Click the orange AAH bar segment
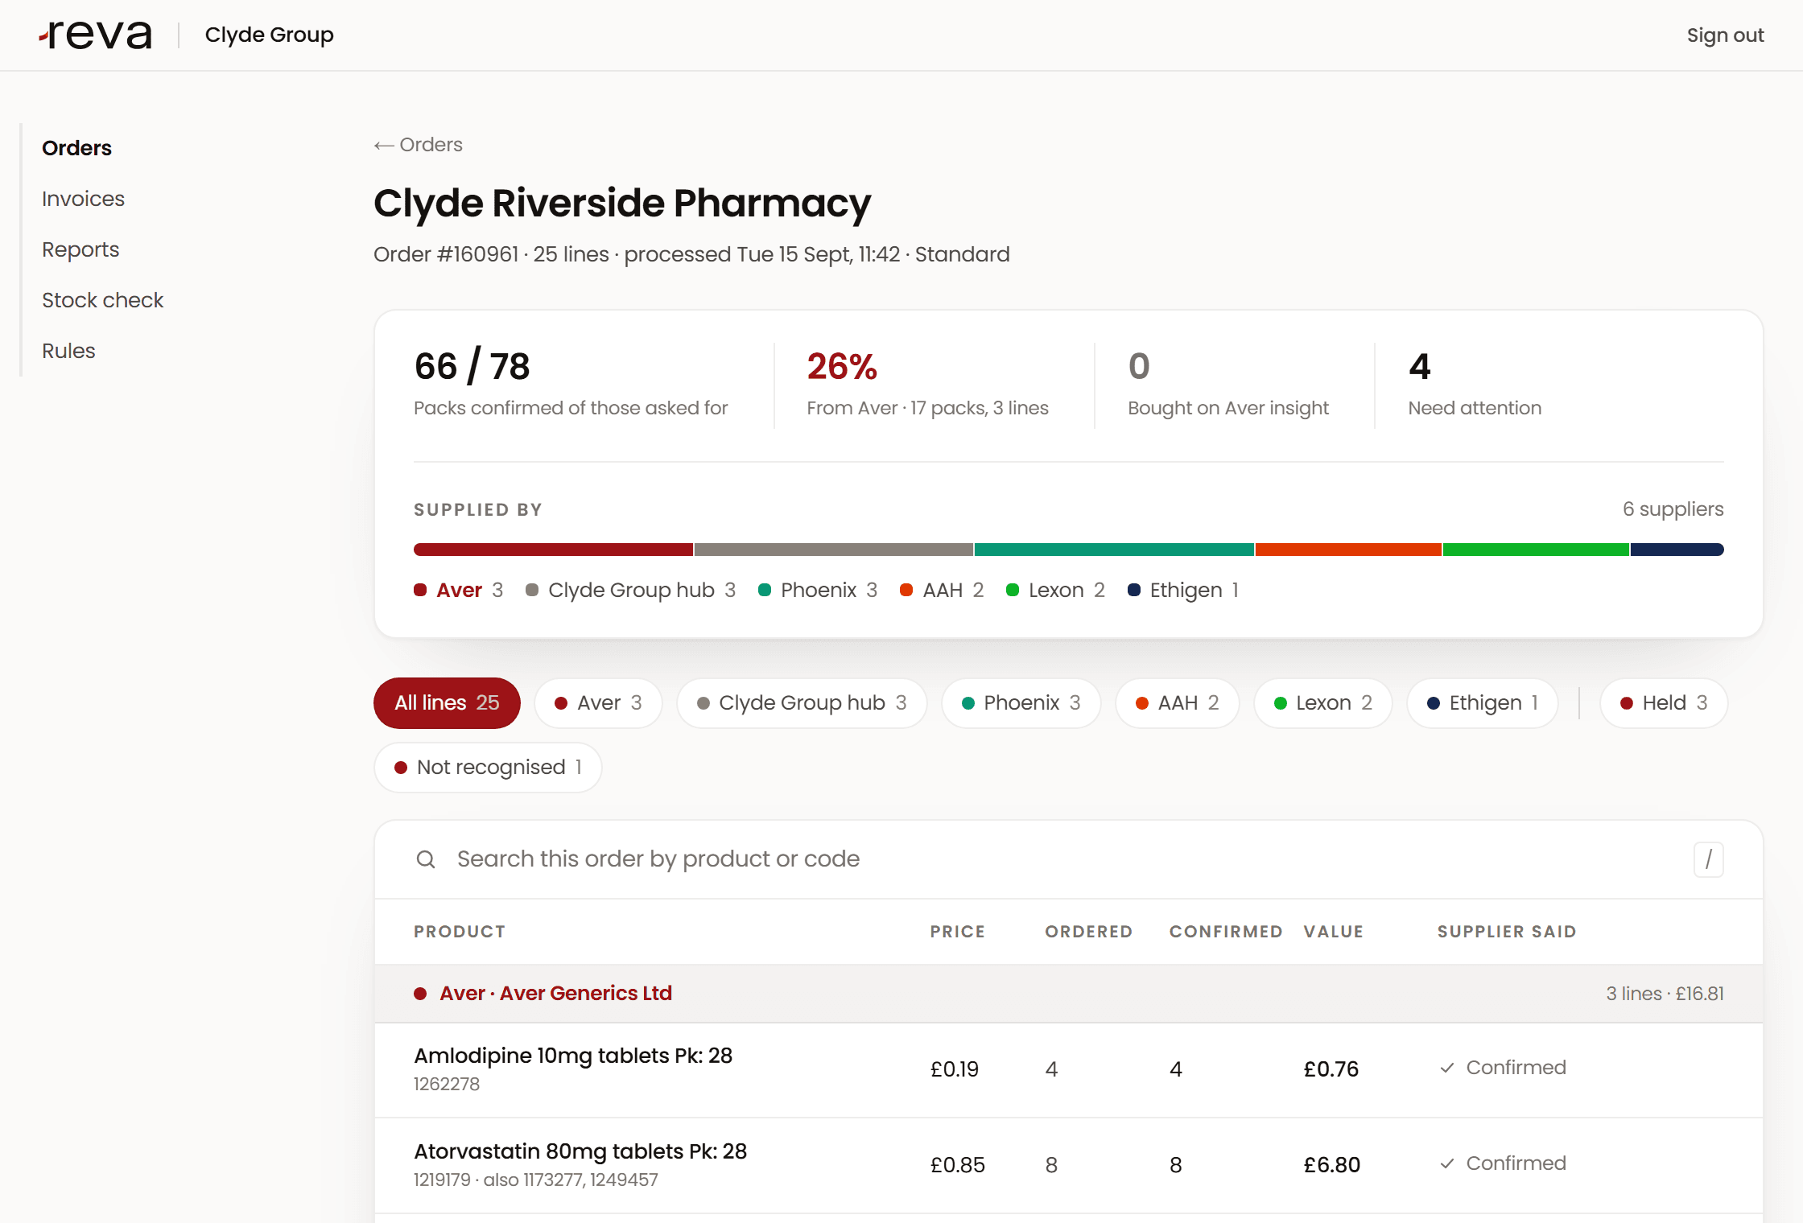Viewport: 1803px width, 1223px height. click(1348, 550)
